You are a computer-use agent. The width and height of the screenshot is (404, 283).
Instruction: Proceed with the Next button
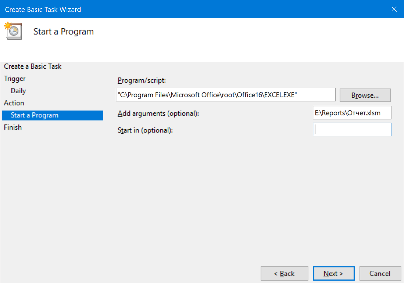(x=334, y=274)
